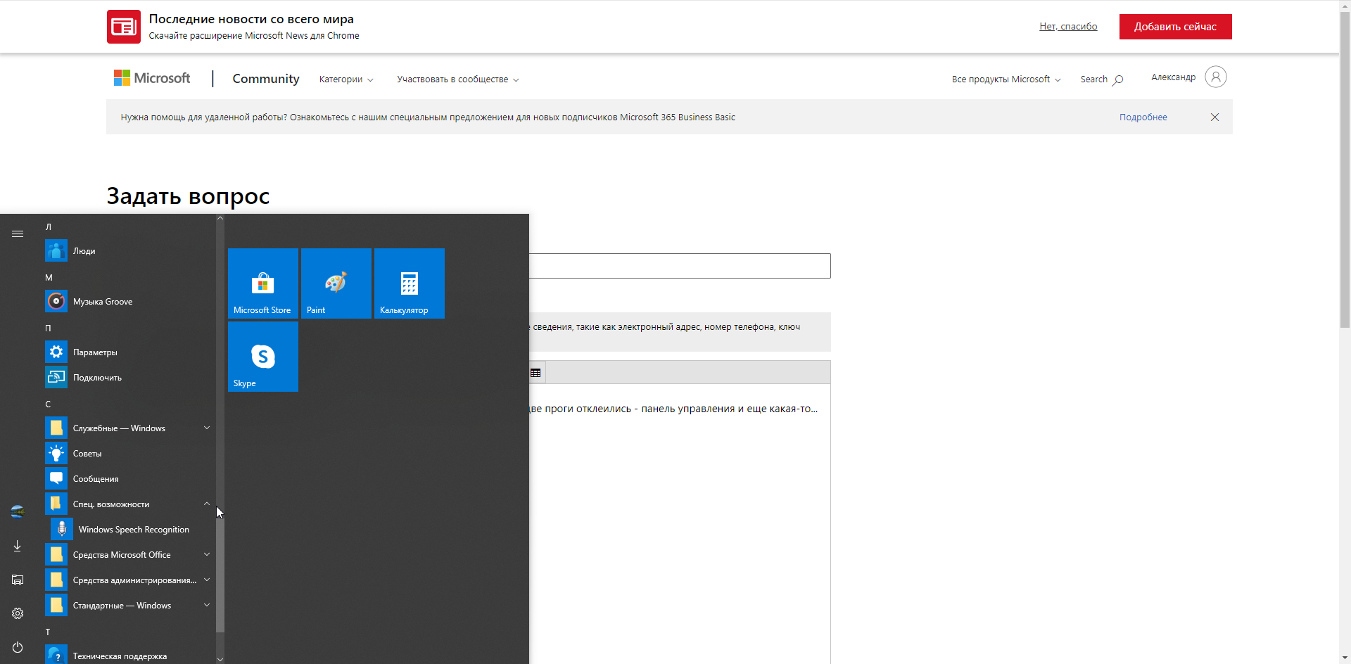Click the Start app list scrollbar thumb
This screenshot has height=664, width=1351.
pos(220,571)
